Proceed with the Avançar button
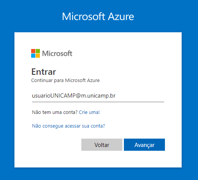The image size is (198, 180). (144, 145)
